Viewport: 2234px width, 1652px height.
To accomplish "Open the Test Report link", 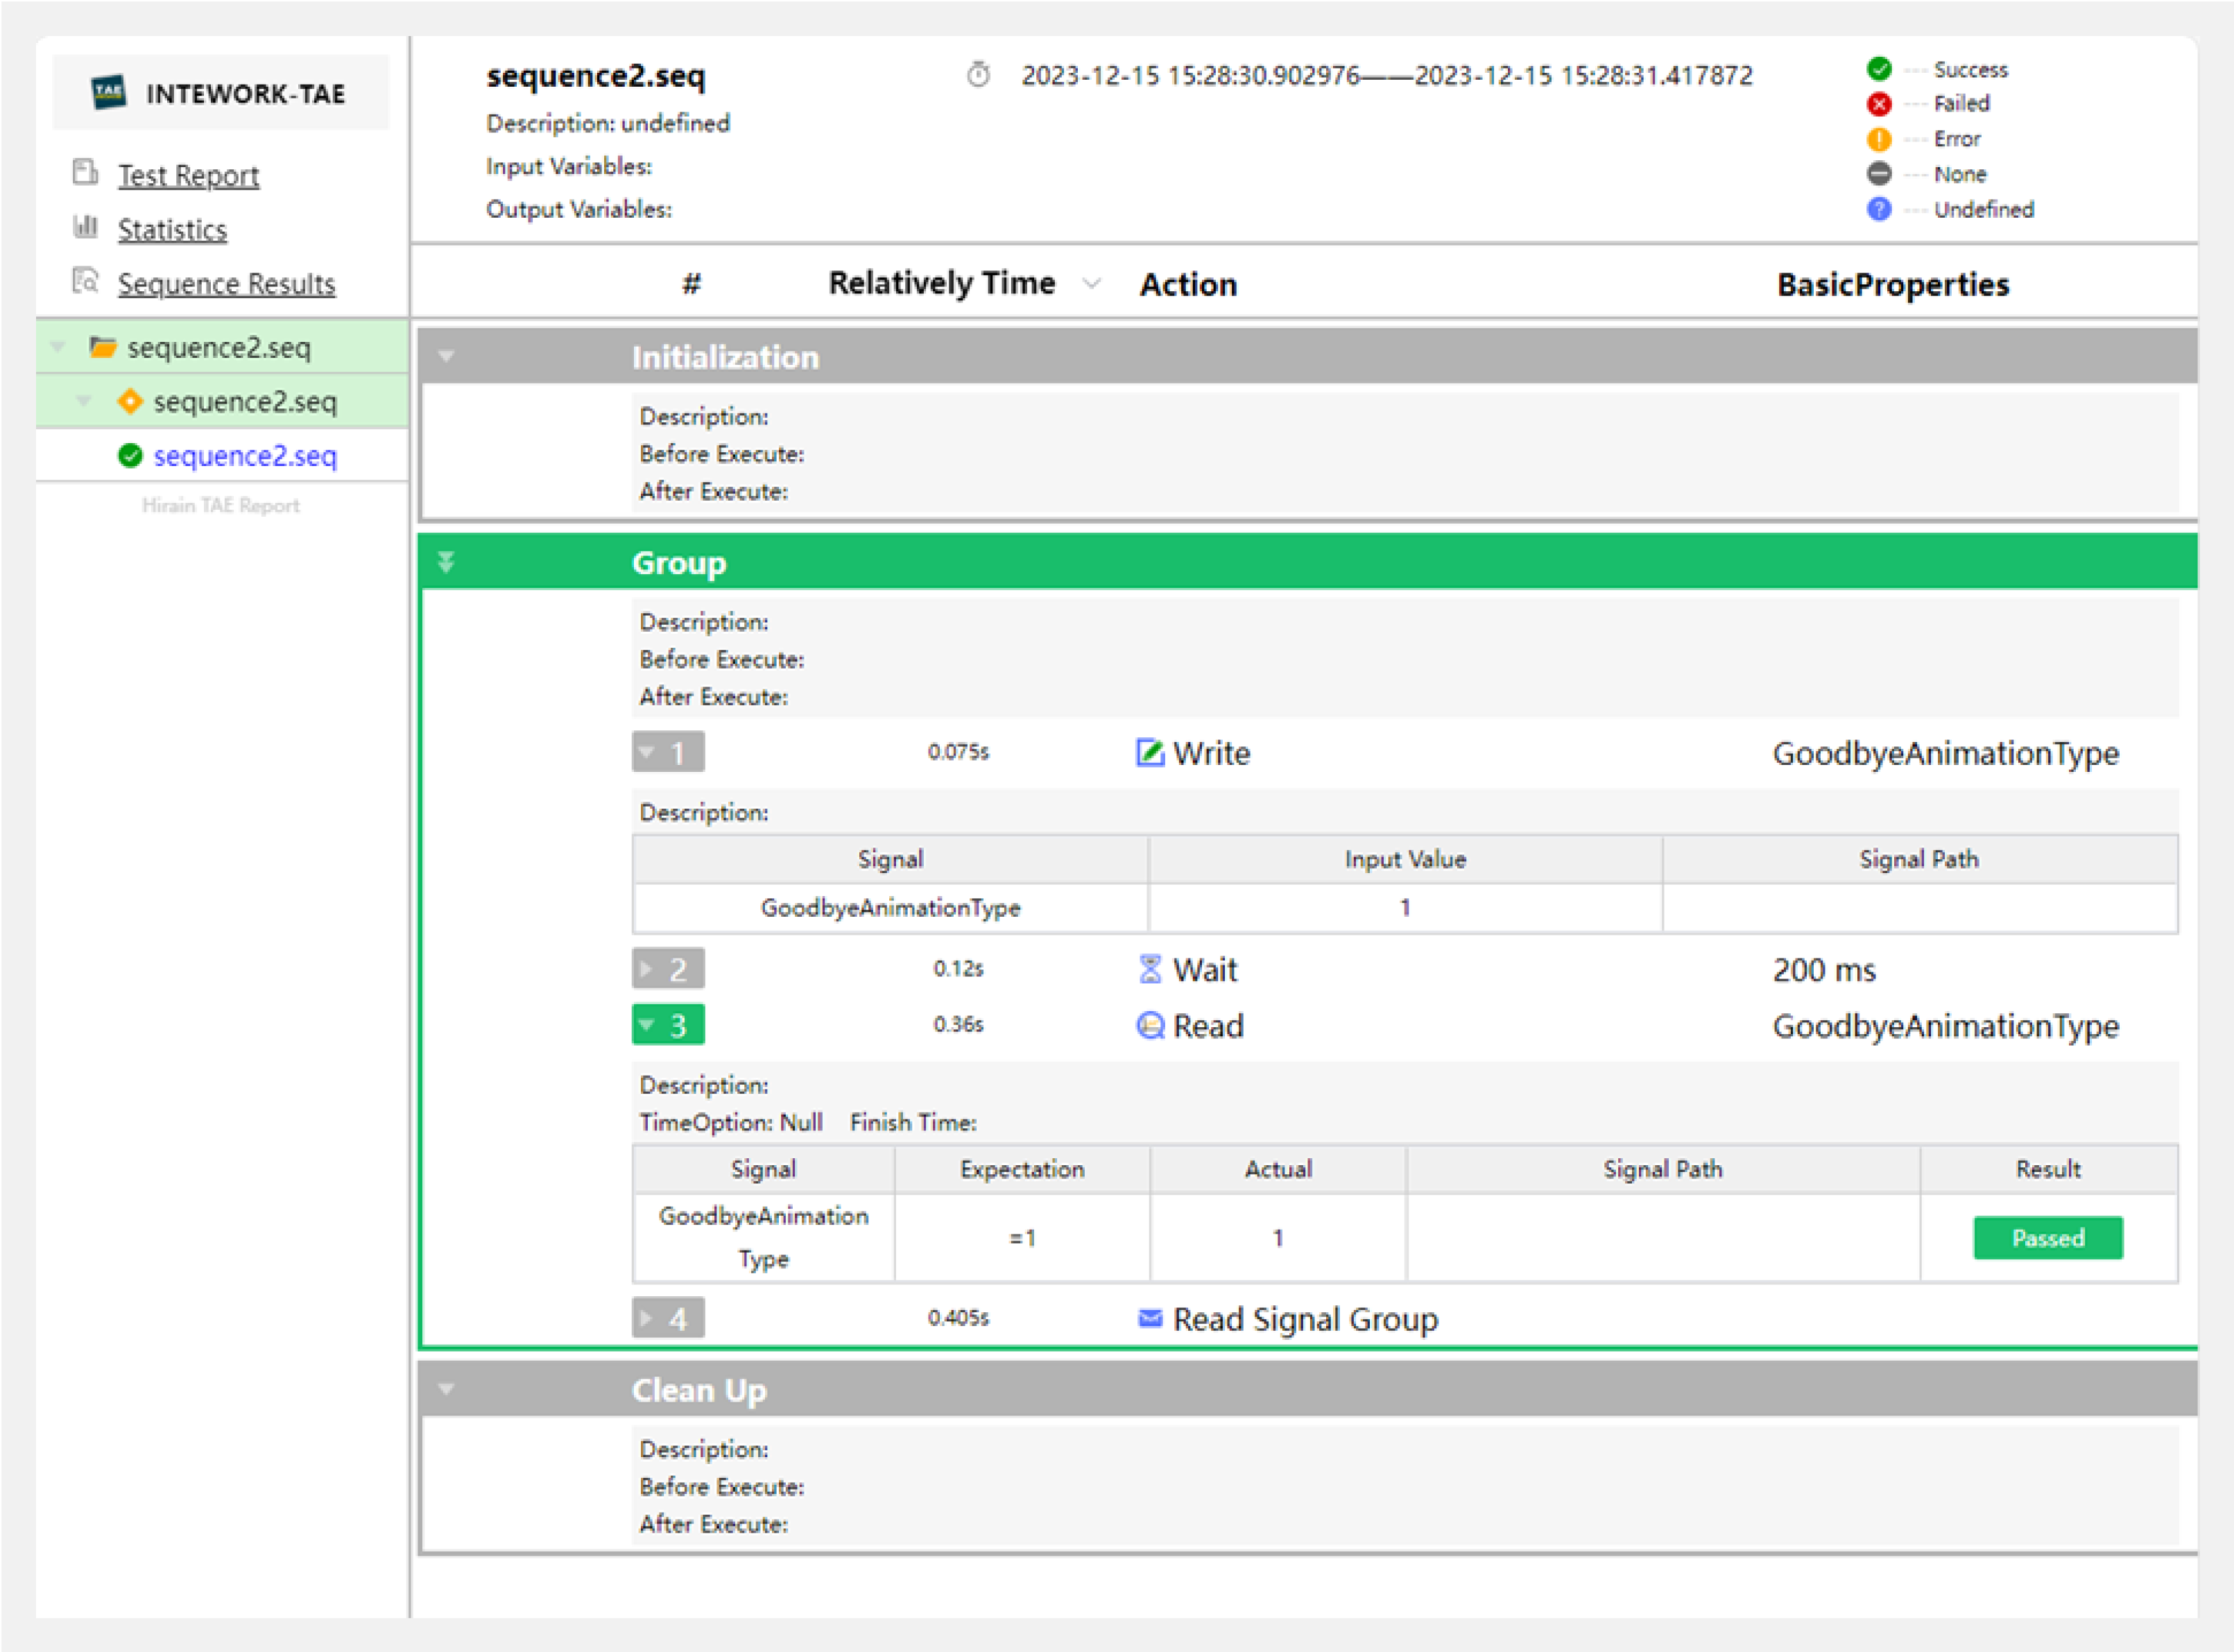I will [188, 176].
